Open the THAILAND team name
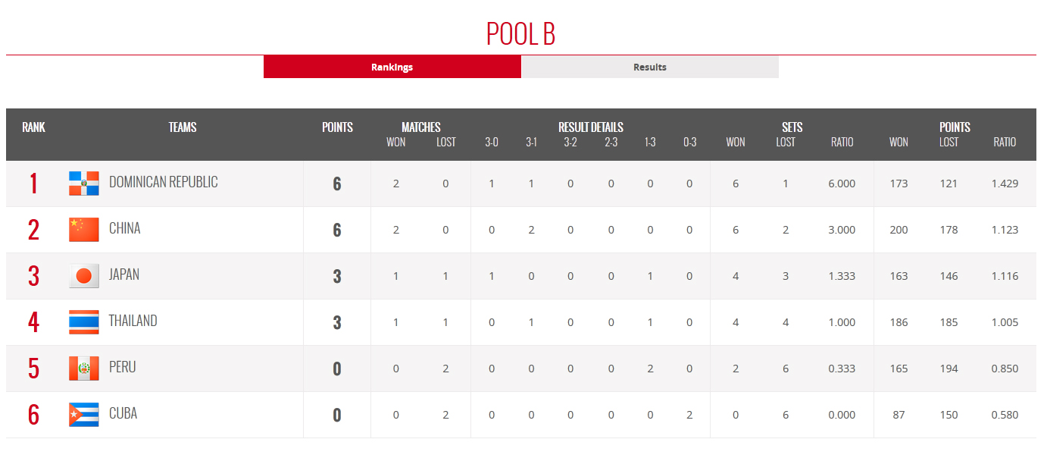Image resolution: width=1047 pixels, height=458 pixels. (x=133, y=321)
